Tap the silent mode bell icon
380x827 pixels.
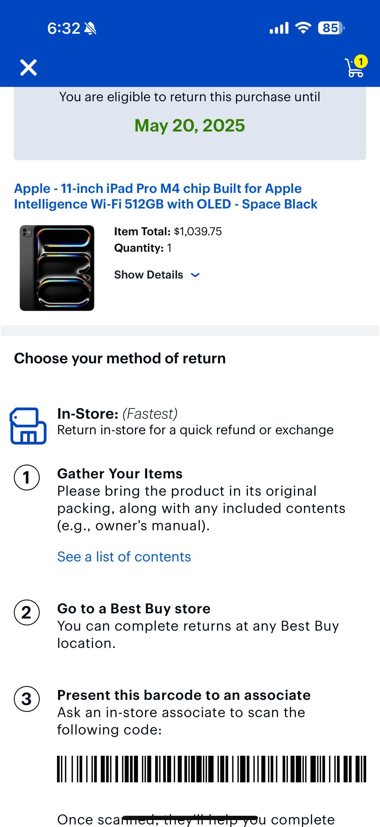click(x=90, y=29)
